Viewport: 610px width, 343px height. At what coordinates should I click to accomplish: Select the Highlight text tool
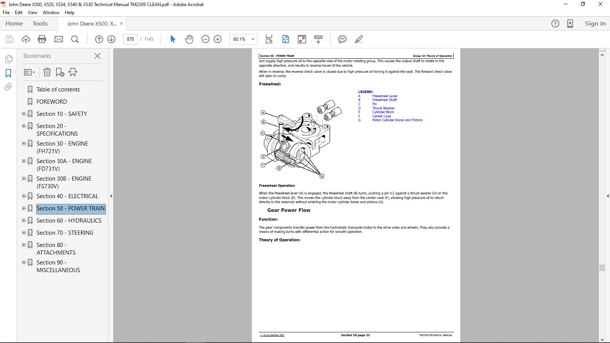tap(358, 39)
